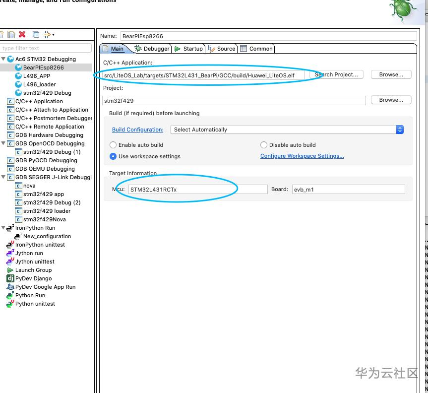
Task: Select New_configuration under IronPython Run
Action: tap(47, 236)
